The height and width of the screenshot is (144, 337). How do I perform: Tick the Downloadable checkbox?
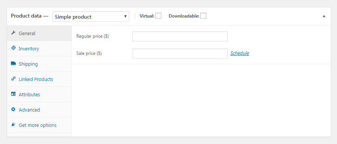pyautogui.click(x=203, y=16)
